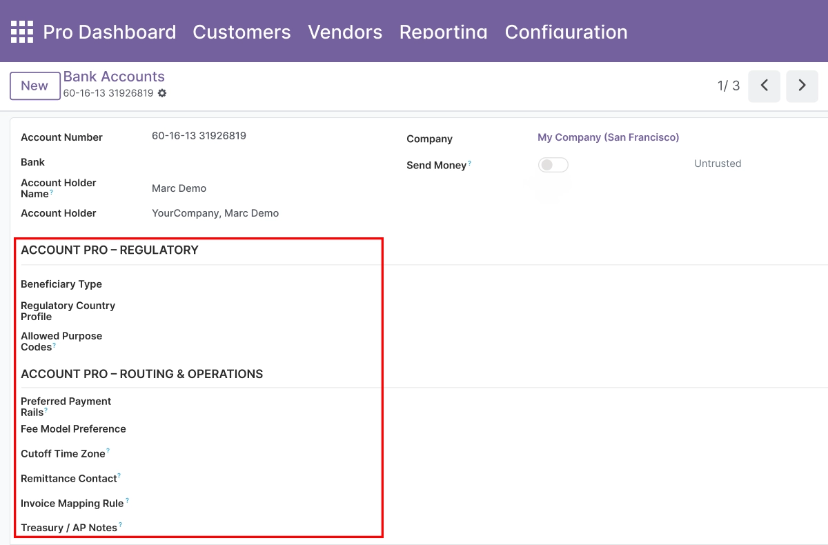This screenshot has height=545, width=828.
Task: Open Beneficiary Type selection field
Action: point(266,284)
